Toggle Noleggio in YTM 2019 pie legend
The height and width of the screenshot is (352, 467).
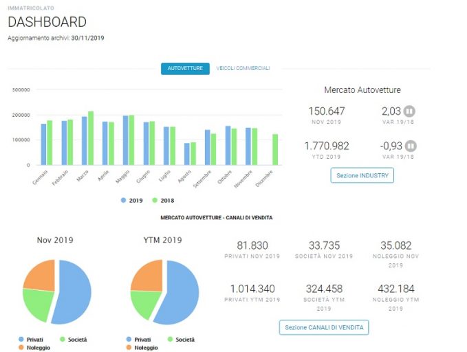point(142,348)
